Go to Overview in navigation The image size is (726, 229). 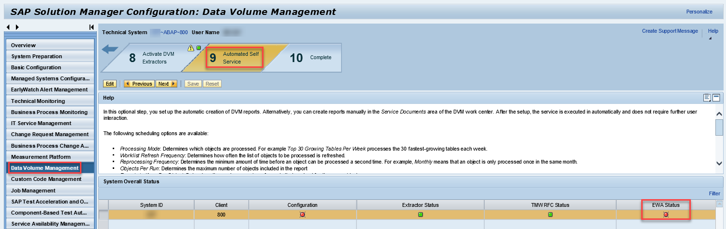[x=50, y=45]
